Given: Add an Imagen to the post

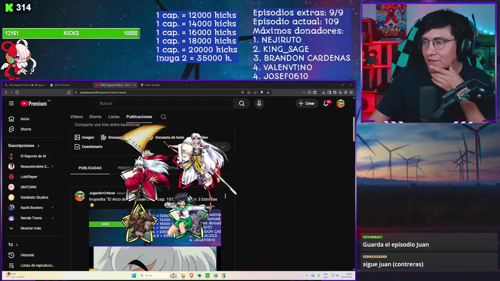Looking at the screenshot, I should (84, 137).
